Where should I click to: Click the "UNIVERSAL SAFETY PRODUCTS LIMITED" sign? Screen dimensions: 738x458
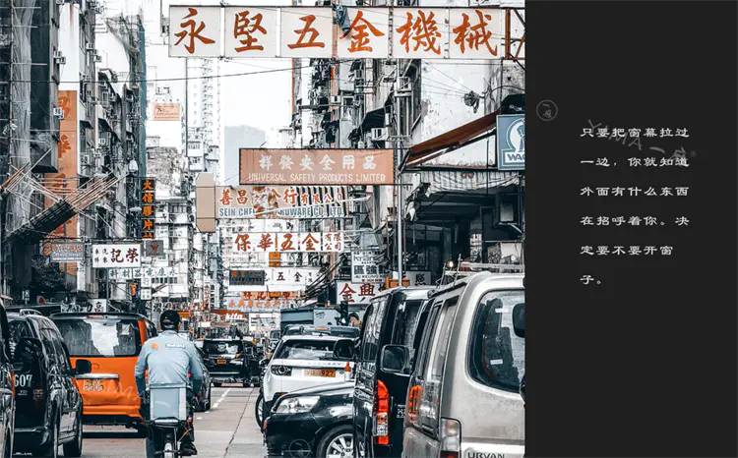317,166
